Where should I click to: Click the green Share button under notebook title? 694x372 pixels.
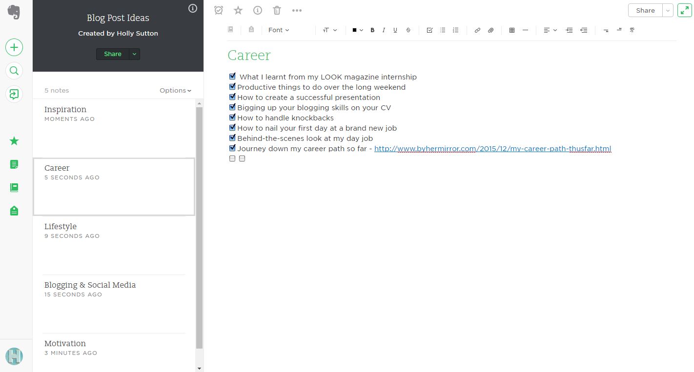click(113, 54)
